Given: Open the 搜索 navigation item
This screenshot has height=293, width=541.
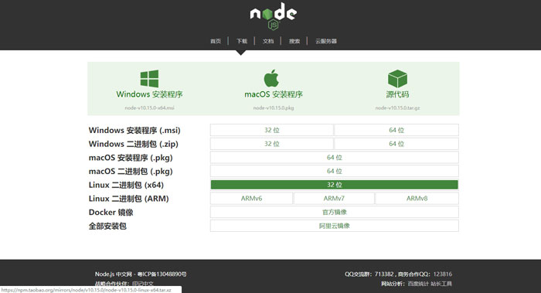Looking at the screenshot, I should coord(294,41).
